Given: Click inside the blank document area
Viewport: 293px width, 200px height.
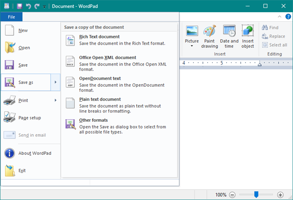Looking at the screenshot, I should click(236, 129).
